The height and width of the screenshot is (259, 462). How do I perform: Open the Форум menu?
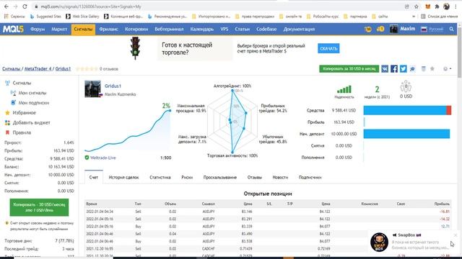tap(38, 29)
